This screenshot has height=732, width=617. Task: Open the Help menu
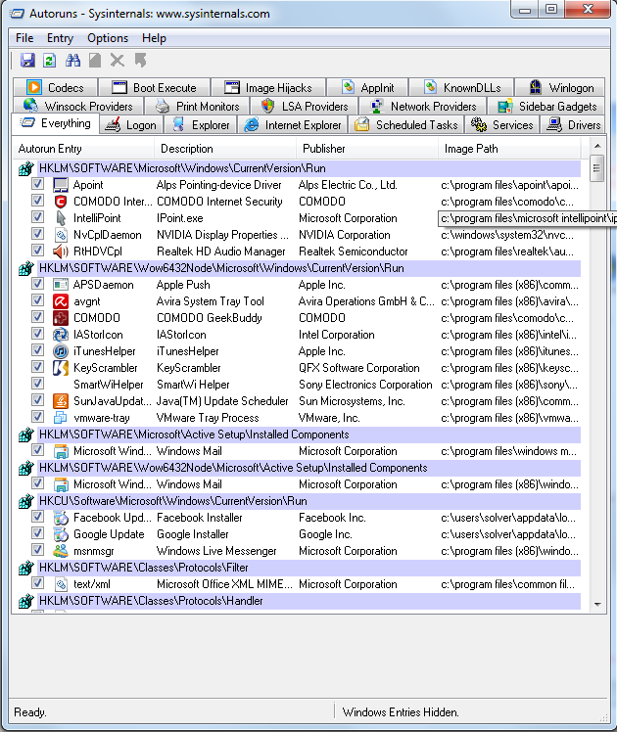(154, 38)
